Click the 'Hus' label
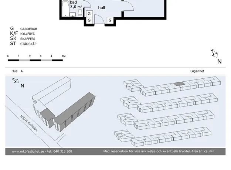Viewport: 231px width, 170px height. 14,71
